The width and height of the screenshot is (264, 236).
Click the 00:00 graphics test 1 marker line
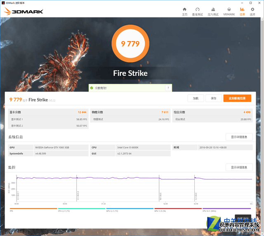[x=16, y=188]
